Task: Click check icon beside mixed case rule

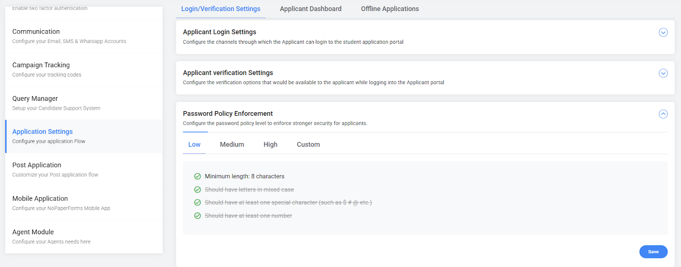Action: [197, 190]
